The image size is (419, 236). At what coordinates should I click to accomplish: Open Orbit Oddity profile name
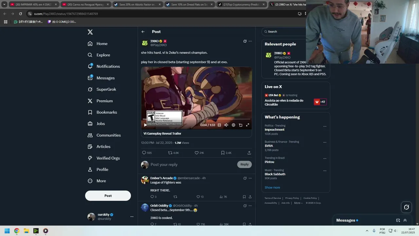(x=159, y=206)
